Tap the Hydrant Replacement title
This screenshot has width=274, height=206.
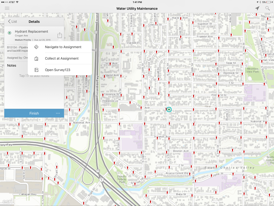[32, 31]
